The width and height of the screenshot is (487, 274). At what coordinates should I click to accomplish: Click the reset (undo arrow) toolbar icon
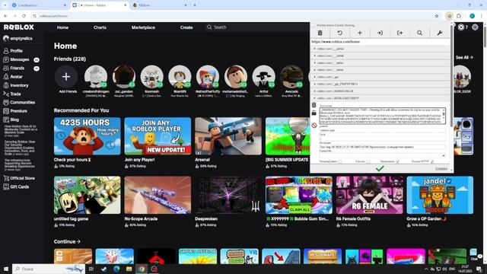pos(340,33)
